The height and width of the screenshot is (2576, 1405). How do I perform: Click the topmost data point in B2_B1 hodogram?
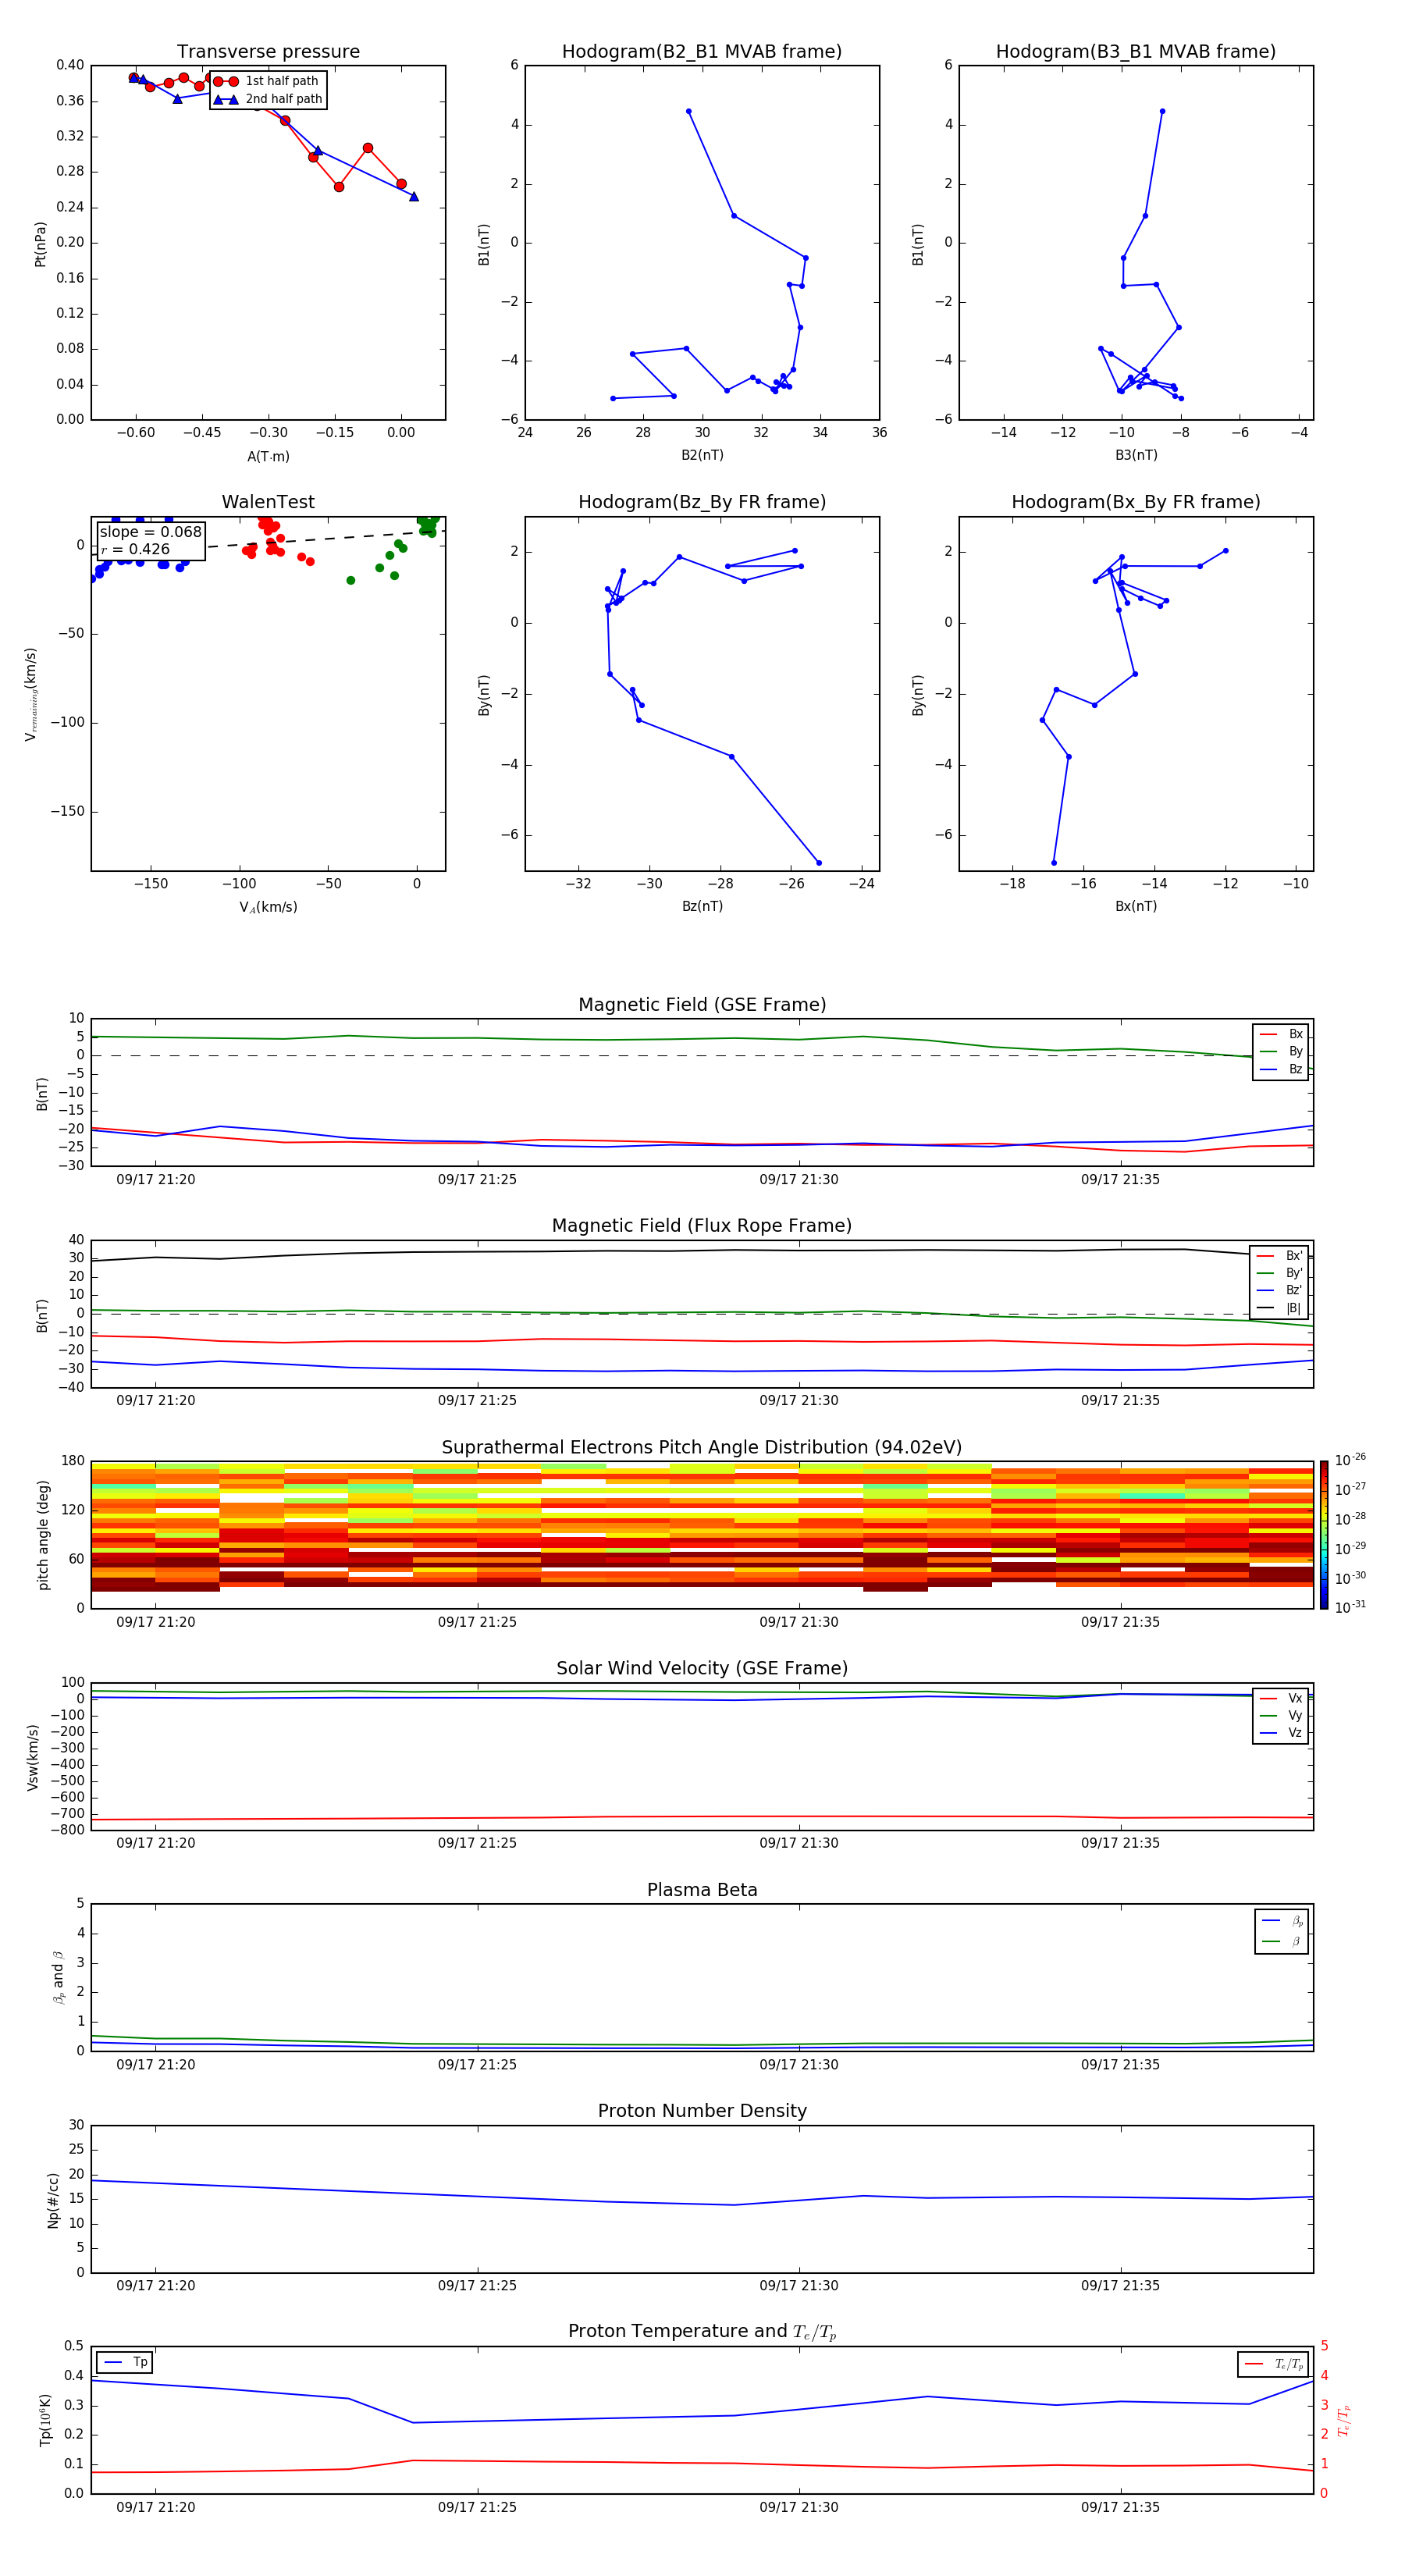689,111
